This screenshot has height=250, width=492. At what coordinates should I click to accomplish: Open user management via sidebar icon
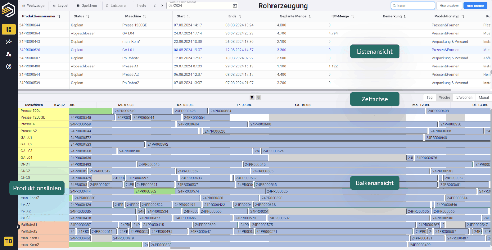[8, 54]
